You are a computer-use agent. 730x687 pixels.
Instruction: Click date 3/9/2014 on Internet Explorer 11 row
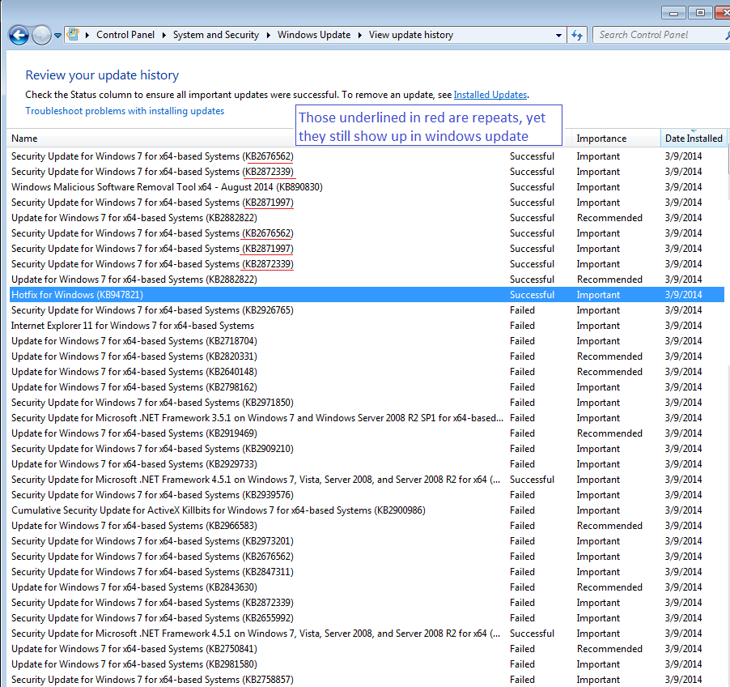(x=683, y=326)
